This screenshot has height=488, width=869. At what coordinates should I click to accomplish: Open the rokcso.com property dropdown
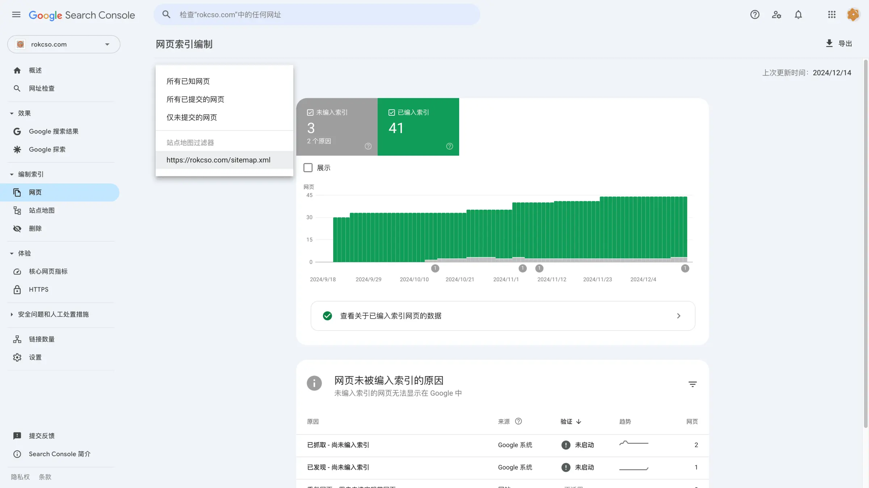coord(64,44)
